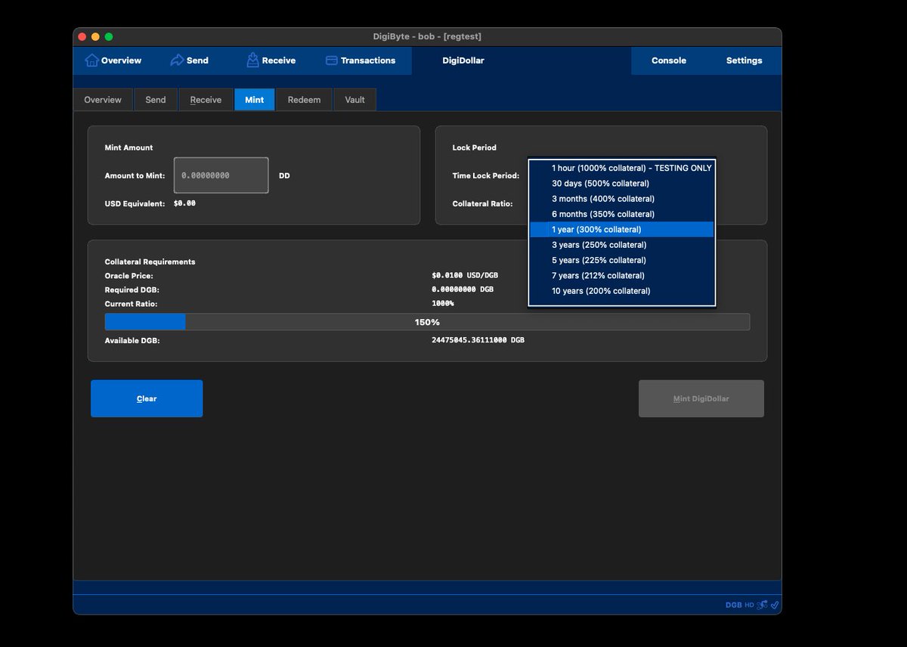This screenshot has width=907, height=647.
Task: Click the Transactions card icon
Action: 331,60
